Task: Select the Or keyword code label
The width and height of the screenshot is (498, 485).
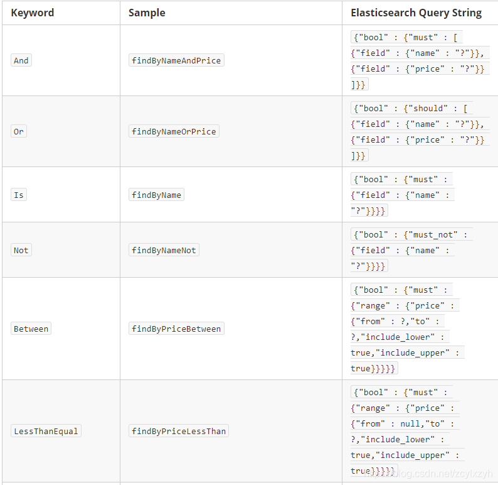Action: tap(19, 131)
